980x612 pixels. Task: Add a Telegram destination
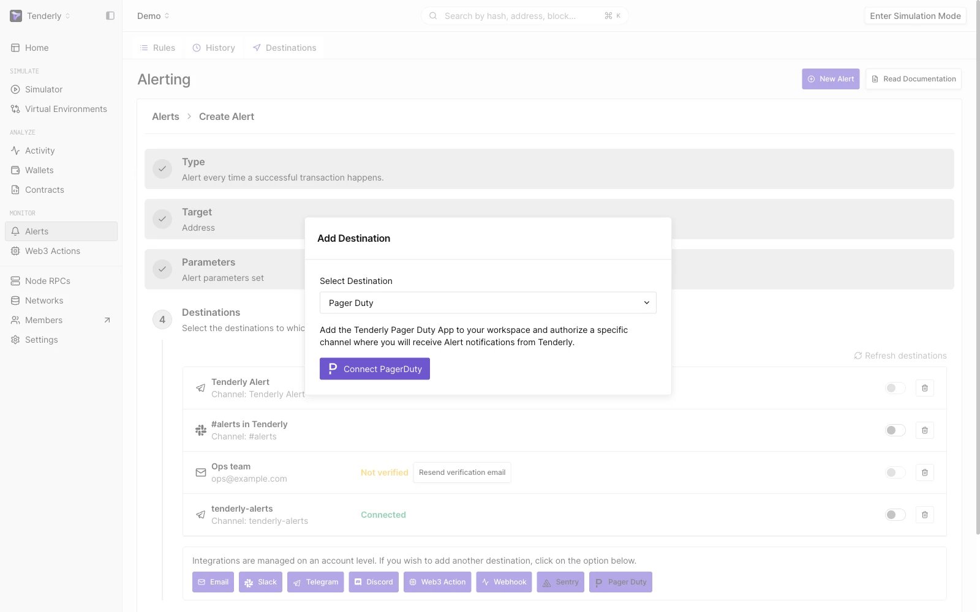point(315,582)
